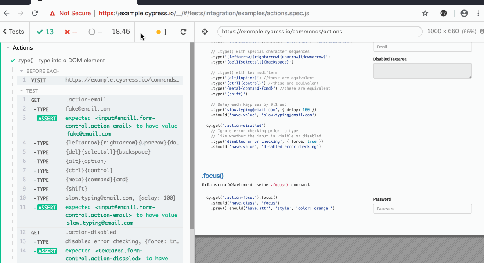Click the ASSERT badge on step 14
Image resolution: width=484 pixels, height=263 pixels.
pyautogui.click(x=47, y=251)
